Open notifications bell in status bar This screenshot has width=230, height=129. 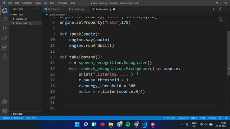tap(226, 118)
